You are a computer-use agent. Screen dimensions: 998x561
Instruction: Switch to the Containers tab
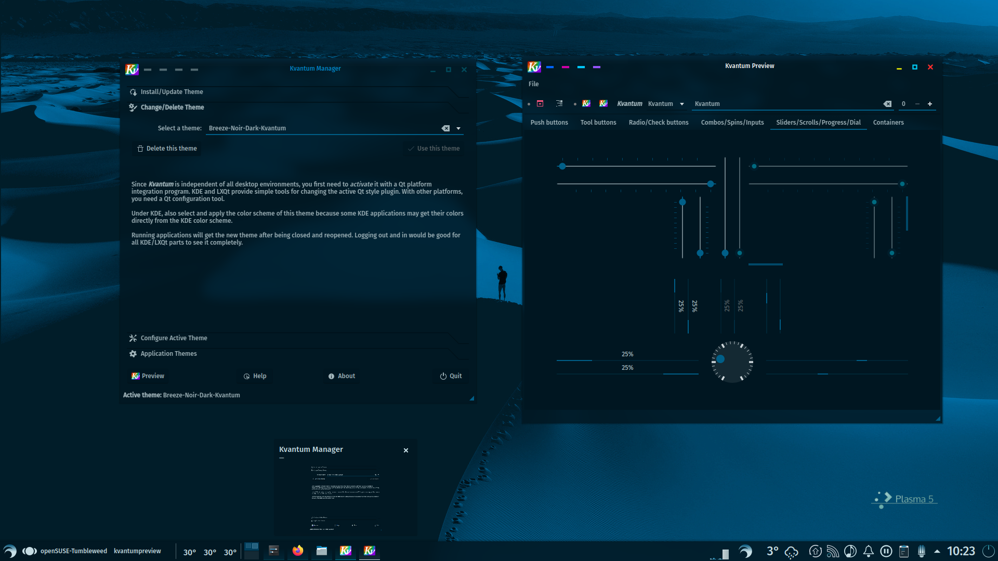pyautogui.click(x=888, y=123)
